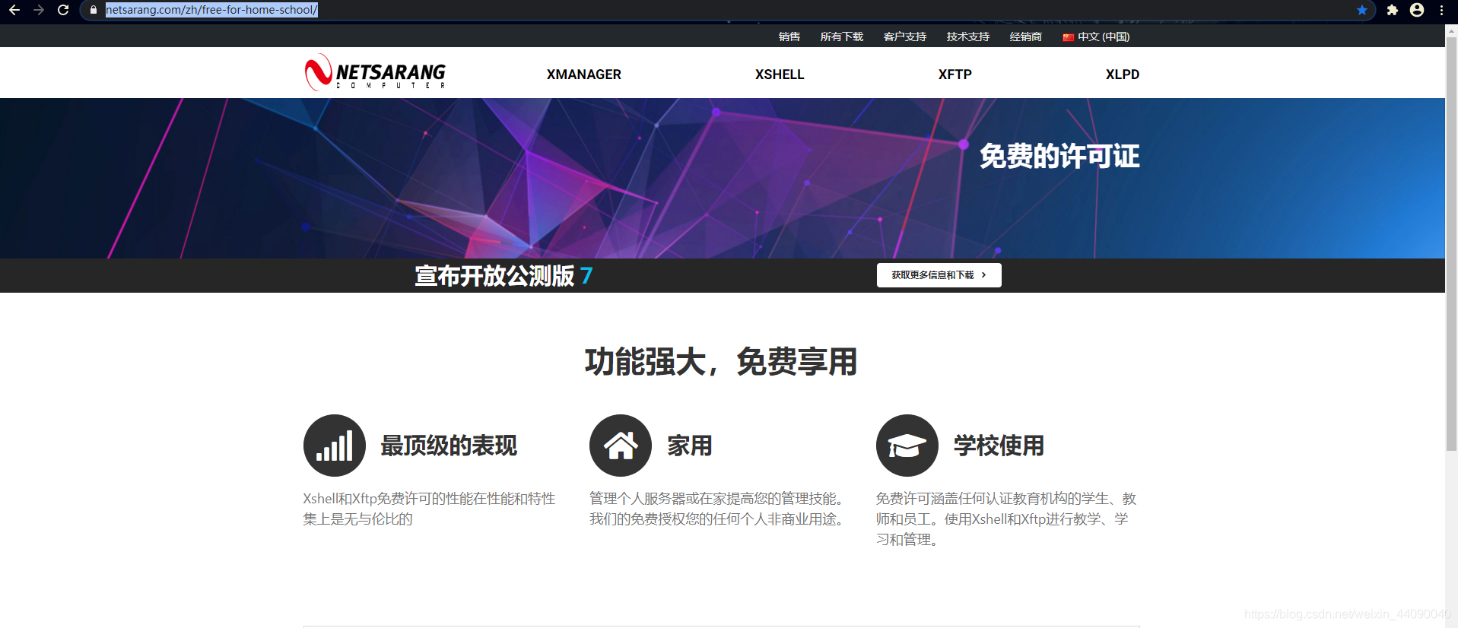This screenshot has height=628, width=1458.
Task: Open the 技术支持 top menu link
Action: click(968, 36)
